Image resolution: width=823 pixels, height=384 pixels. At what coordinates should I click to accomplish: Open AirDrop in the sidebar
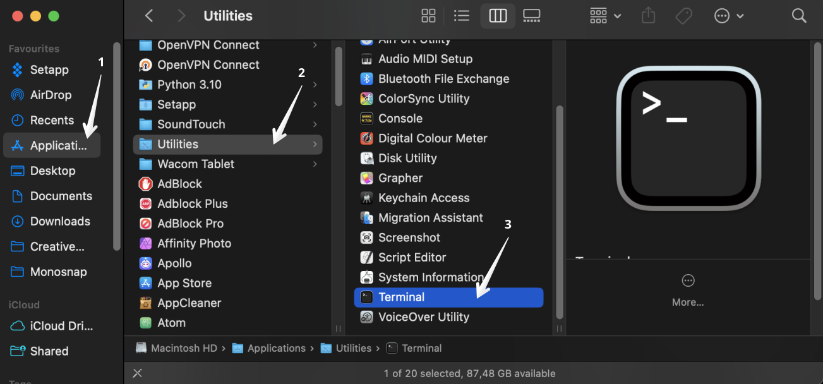point(51,95)
